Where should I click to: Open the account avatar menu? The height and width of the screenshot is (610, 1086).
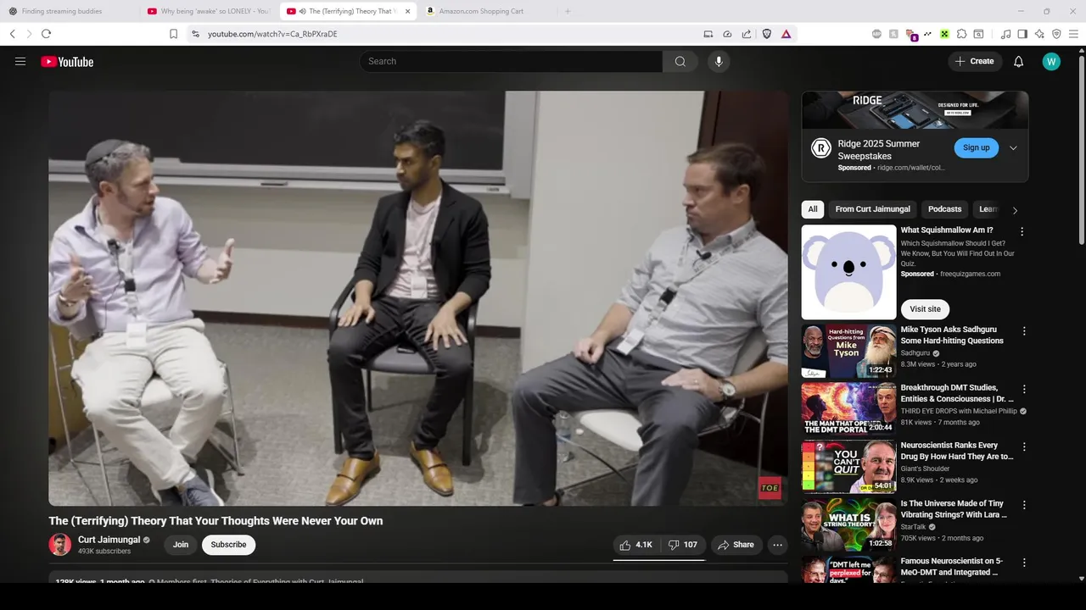[x=1051, y=61]
